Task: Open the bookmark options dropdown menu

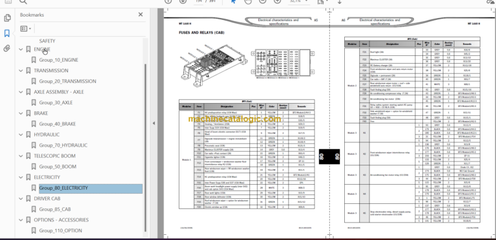Action: [26, 29]
